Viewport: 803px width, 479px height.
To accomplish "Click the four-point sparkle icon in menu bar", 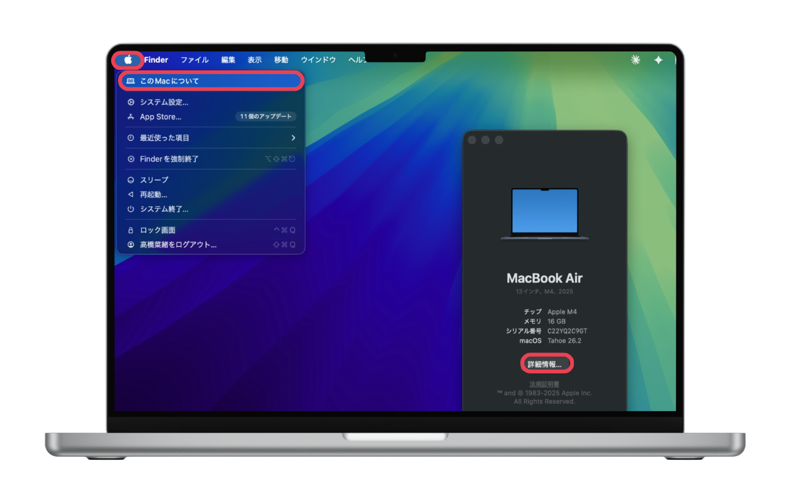I will (658, 60).
